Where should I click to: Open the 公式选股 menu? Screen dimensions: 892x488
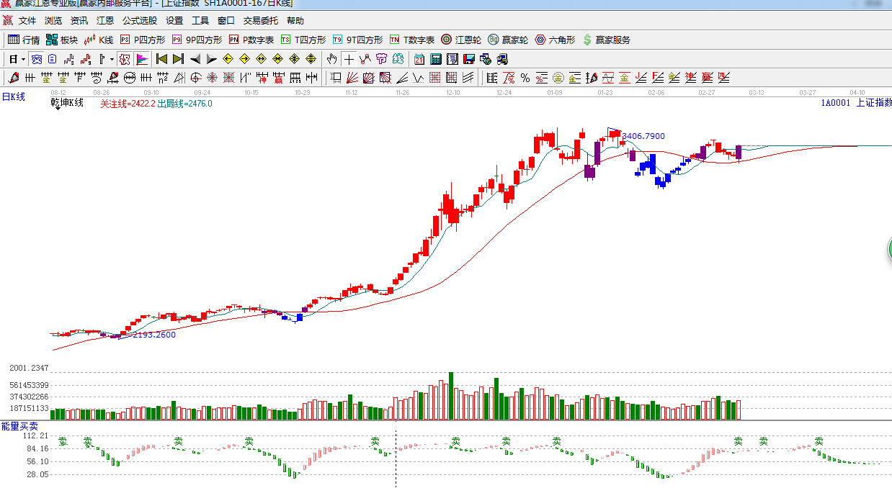tap(140, 21)
